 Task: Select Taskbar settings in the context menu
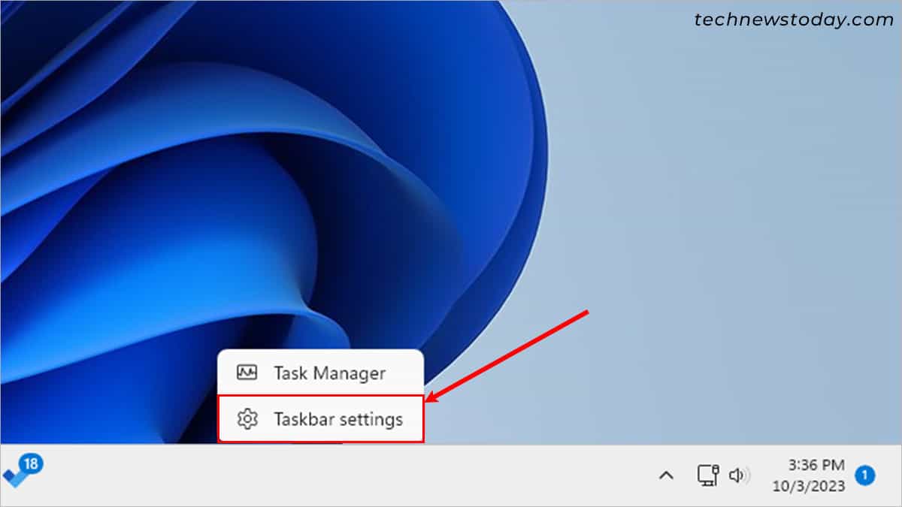click(x=321, y=419)
